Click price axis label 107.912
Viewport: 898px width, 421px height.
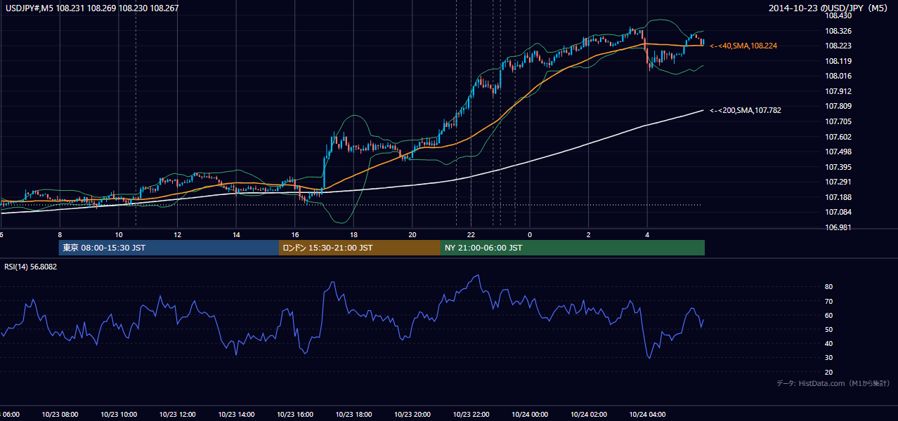839,91
